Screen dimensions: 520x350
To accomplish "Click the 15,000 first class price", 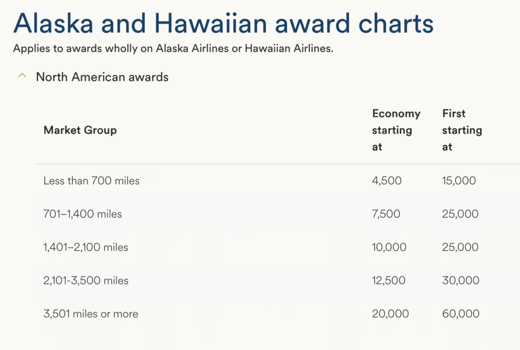I will tap(459, 180).
